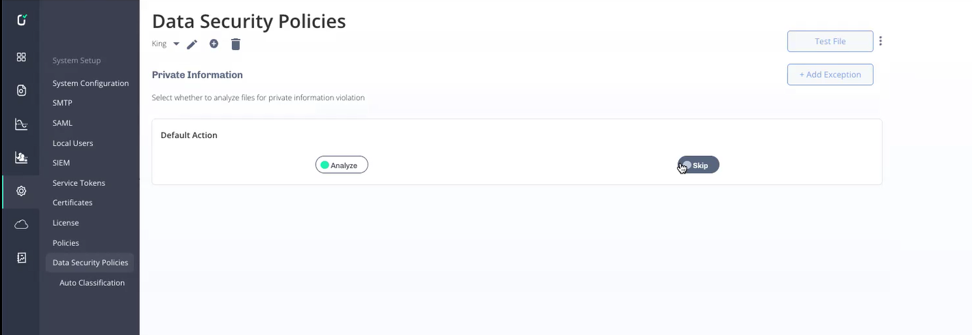Select the Analyze default action
The height and width of the screenshot is (335, 972).
pos(342,165)
